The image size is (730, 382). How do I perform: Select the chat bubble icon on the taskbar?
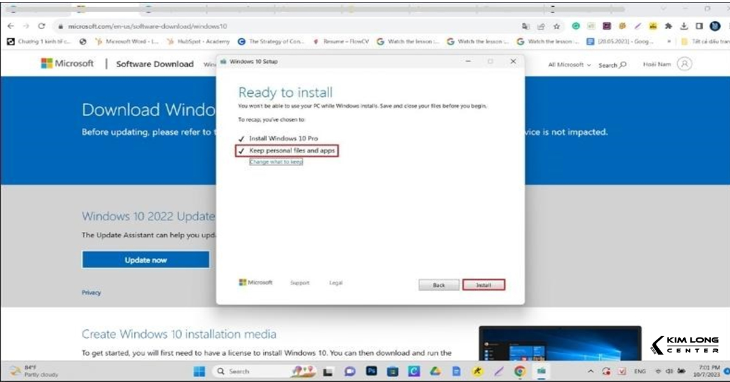pyautogui.click(x=350, y=371)
